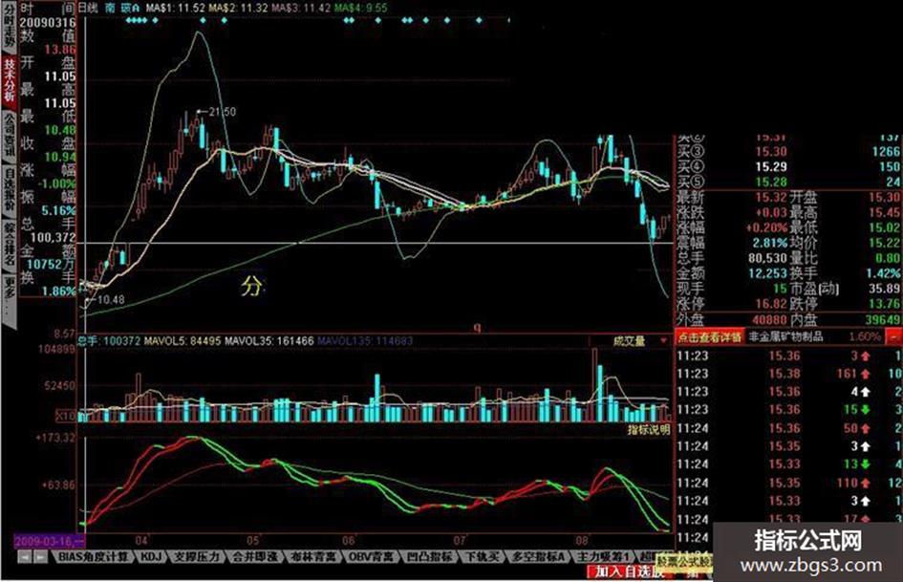The image size is (903, 582).
Task: Click the MA$4: 9.55 moving average label
Action: (x=360, y=8)
